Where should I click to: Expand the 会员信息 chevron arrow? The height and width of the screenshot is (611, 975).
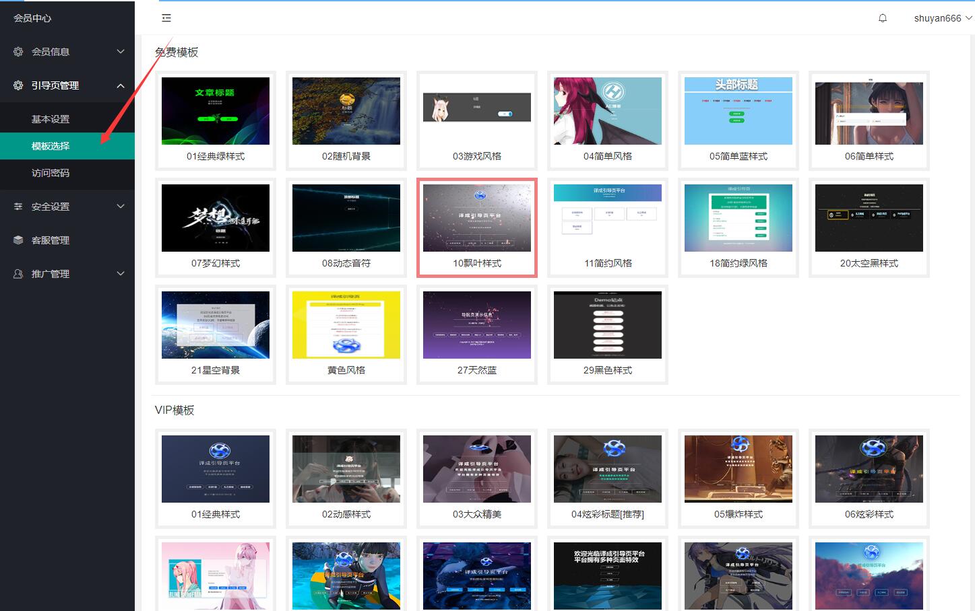121,52
